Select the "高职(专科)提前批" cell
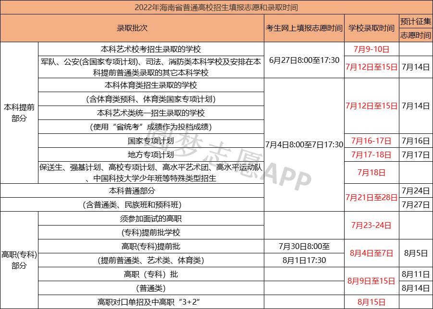Viewport: 433px width, 309px height. (x=151, y=247)
